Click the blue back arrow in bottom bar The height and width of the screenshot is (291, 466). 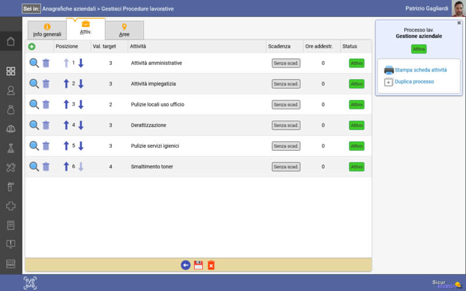click(x=186, y=265)
